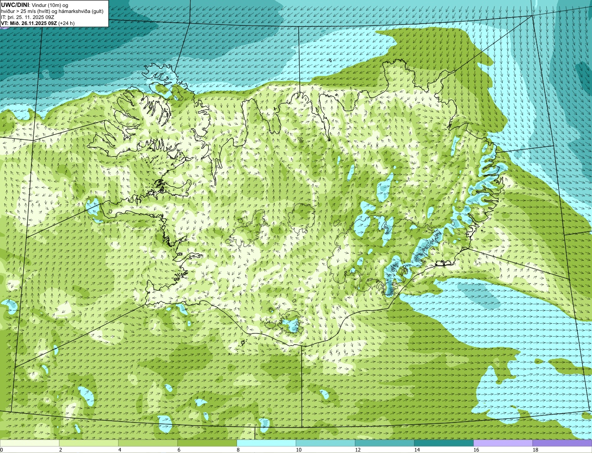Click the "4" tick label on the color scale
The image size is (592, 453).
pyautogui.click(x=120, y=450)
